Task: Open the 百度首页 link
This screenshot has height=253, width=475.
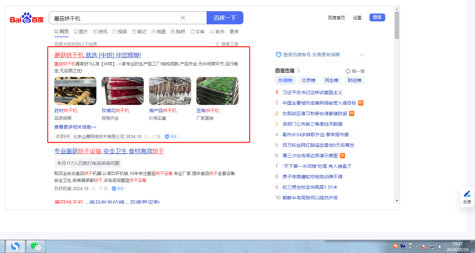Action: click(337, 18)
